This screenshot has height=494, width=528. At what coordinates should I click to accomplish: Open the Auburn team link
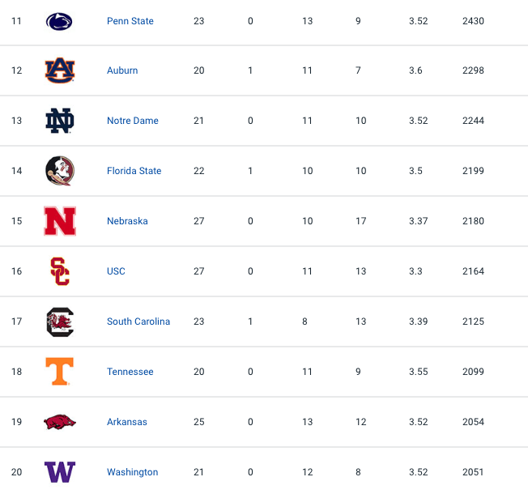[122, 70]
